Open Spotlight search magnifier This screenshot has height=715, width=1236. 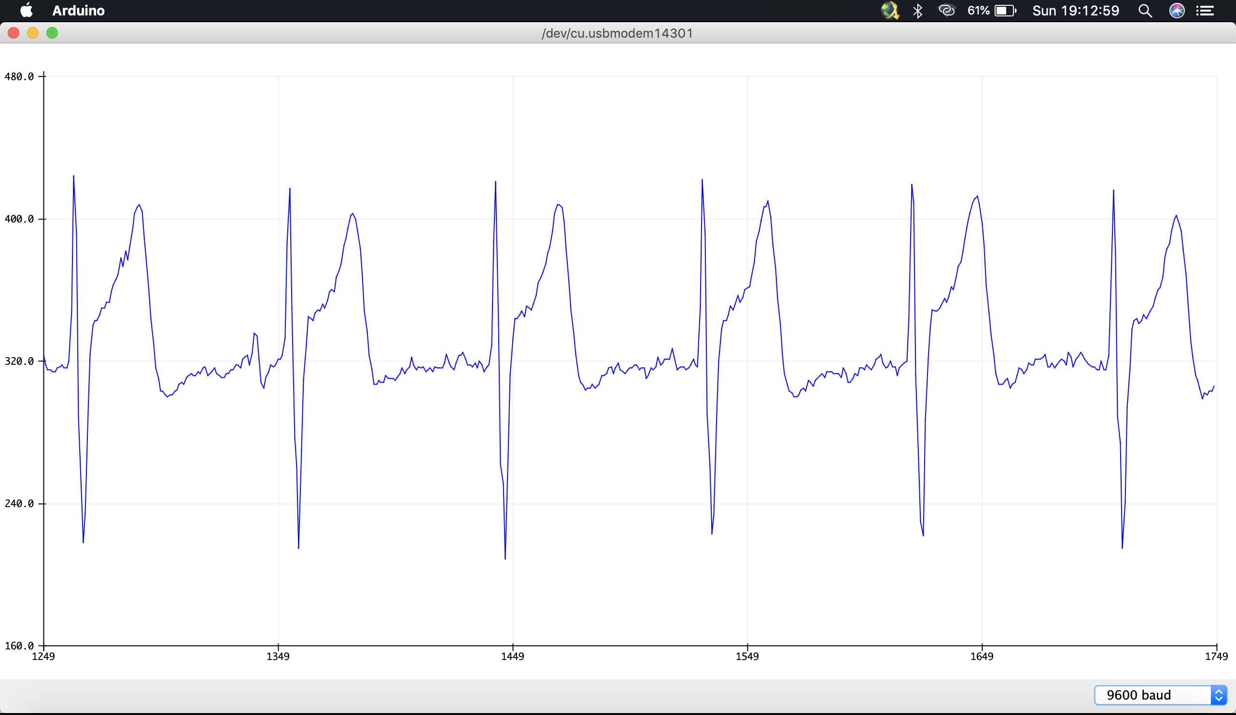point(1145,10)
